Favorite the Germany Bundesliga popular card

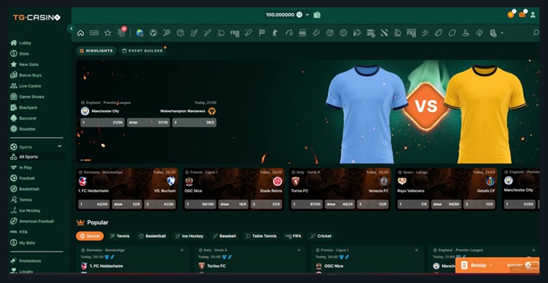point(181,249)
